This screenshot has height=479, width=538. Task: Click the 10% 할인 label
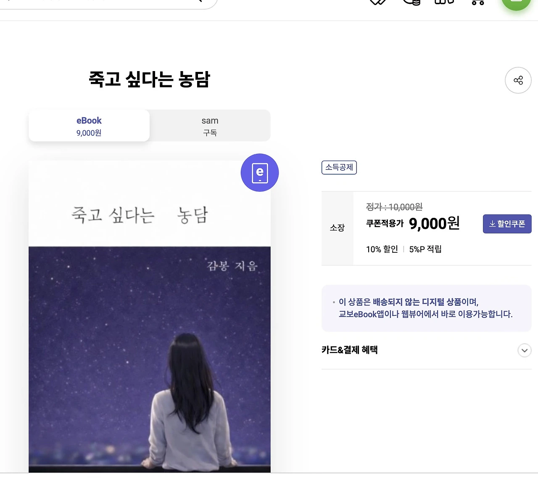pos(382,249)
